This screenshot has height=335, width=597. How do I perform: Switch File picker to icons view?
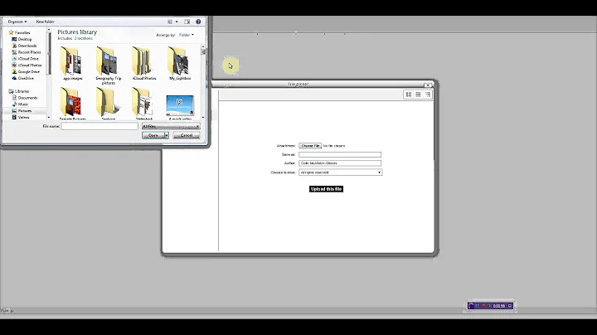pyautogui.click(x=409, y=95)
